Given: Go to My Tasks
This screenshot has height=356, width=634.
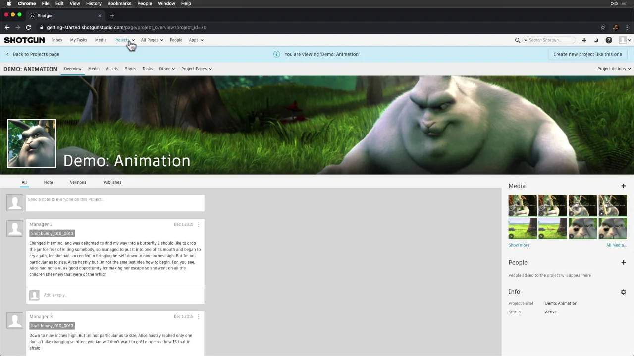Looking at the screenshot, I should (x=78, y=40).
